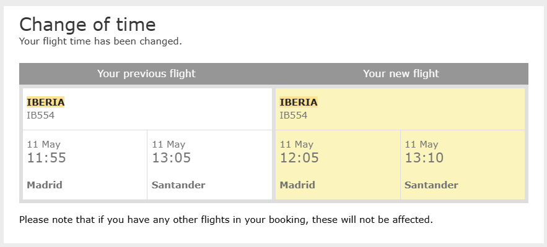547x247 pixels.
Task: Click the 'Please note' booking notice text
Action: click(226, 220)
